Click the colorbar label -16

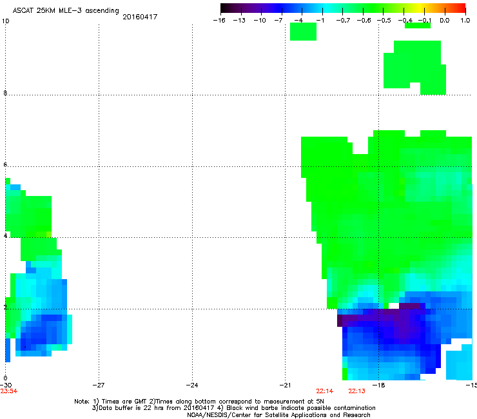(x=219, y=21)
